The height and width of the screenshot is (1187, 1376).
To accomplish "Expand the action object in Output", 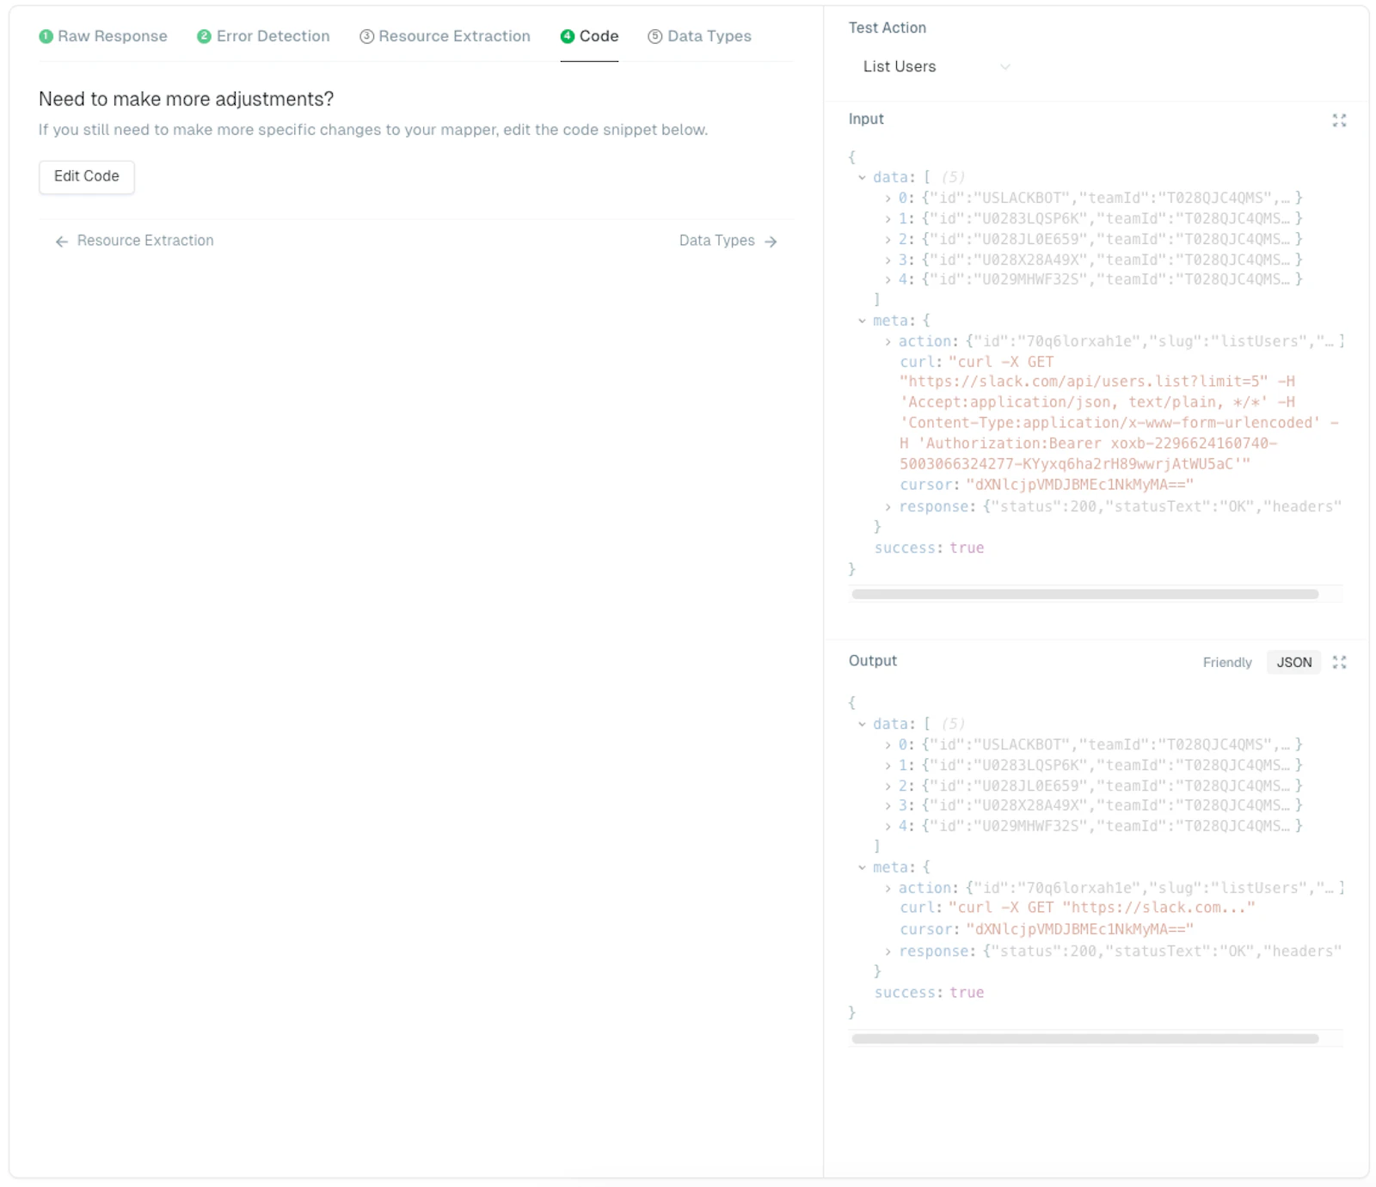I will (x=888, y=889).
